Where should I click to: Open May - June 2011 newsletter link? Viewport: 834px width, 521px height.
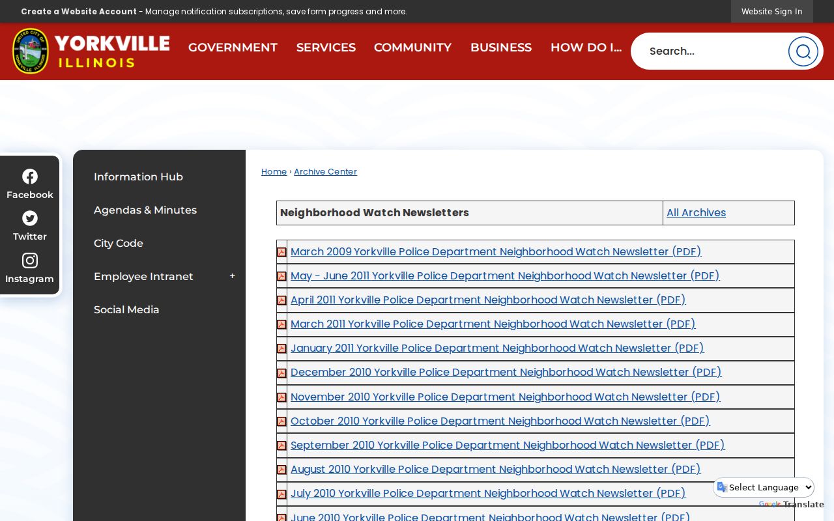click(x=505, y=275)
